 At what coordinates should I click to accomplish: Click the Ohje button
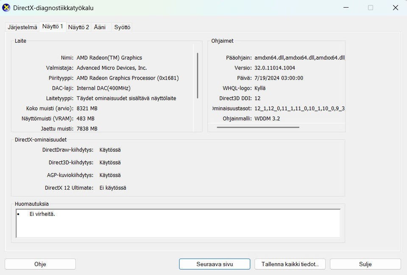click(40, 264)
